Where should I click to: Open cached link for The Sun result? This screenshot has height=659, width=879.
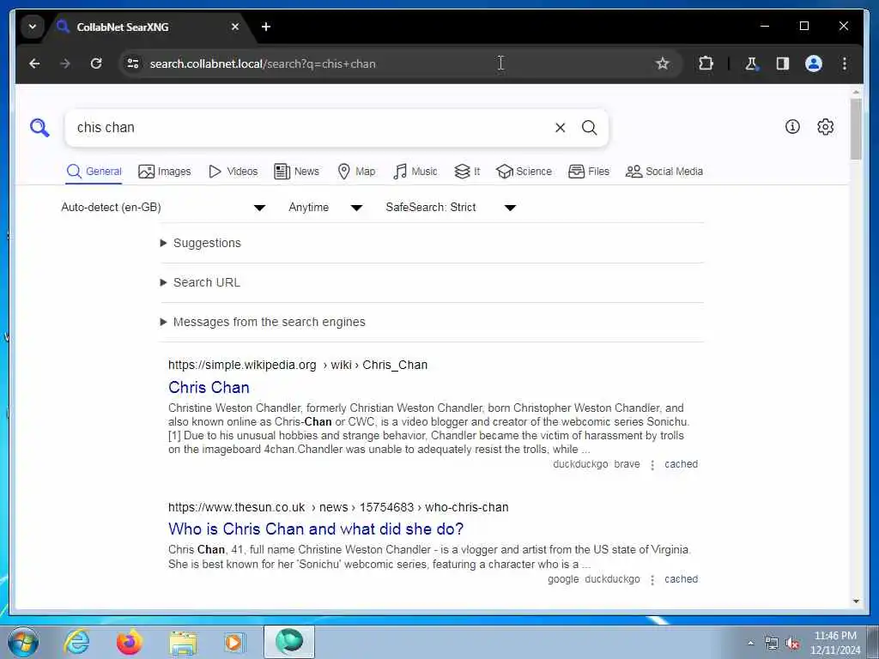point(681,579)
